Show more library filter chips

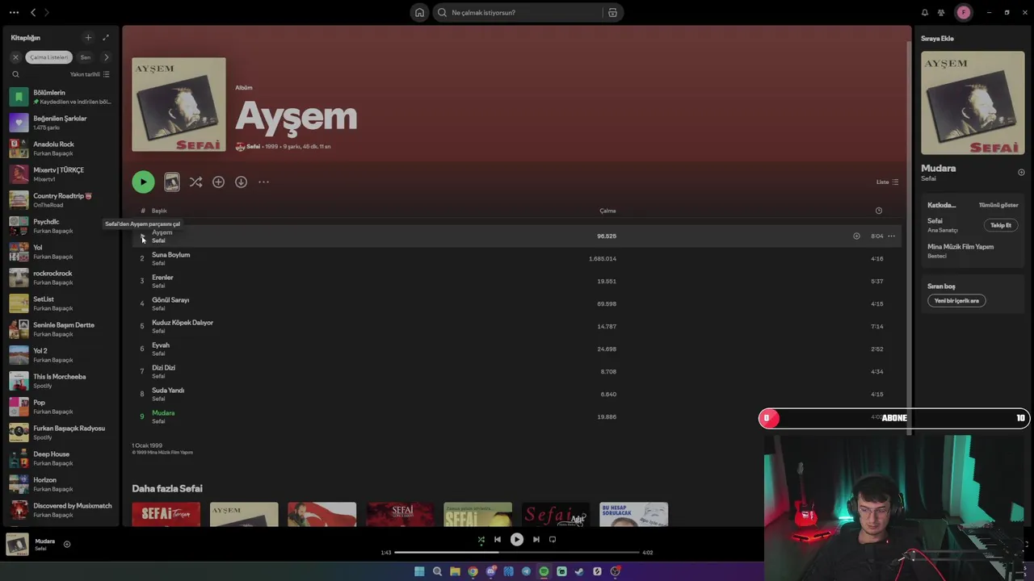tap(106, 57)
